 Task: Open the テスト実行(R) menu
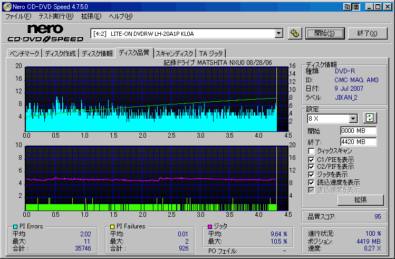(56, 17)
